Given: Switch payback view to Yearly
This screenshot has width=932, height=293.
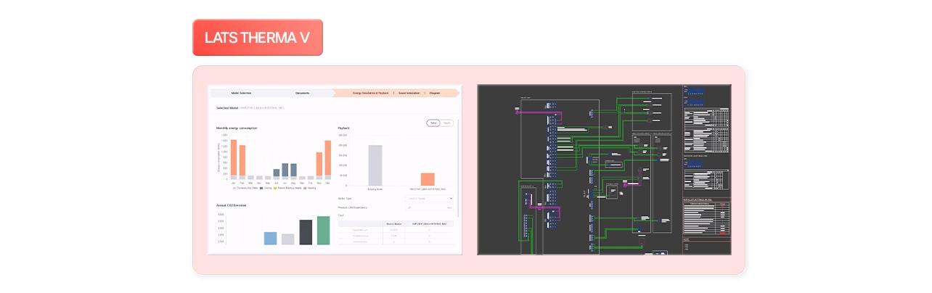Looking at the screenshot, I should [x=447, y=123].
